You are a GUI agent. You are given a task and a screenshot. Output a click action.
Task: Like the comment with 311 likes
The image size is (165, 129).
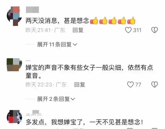[x=128, y=30]
